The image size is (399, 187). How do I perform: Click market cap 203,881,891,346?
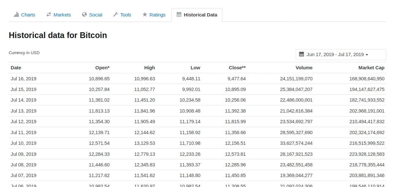[x=367, y=175]
